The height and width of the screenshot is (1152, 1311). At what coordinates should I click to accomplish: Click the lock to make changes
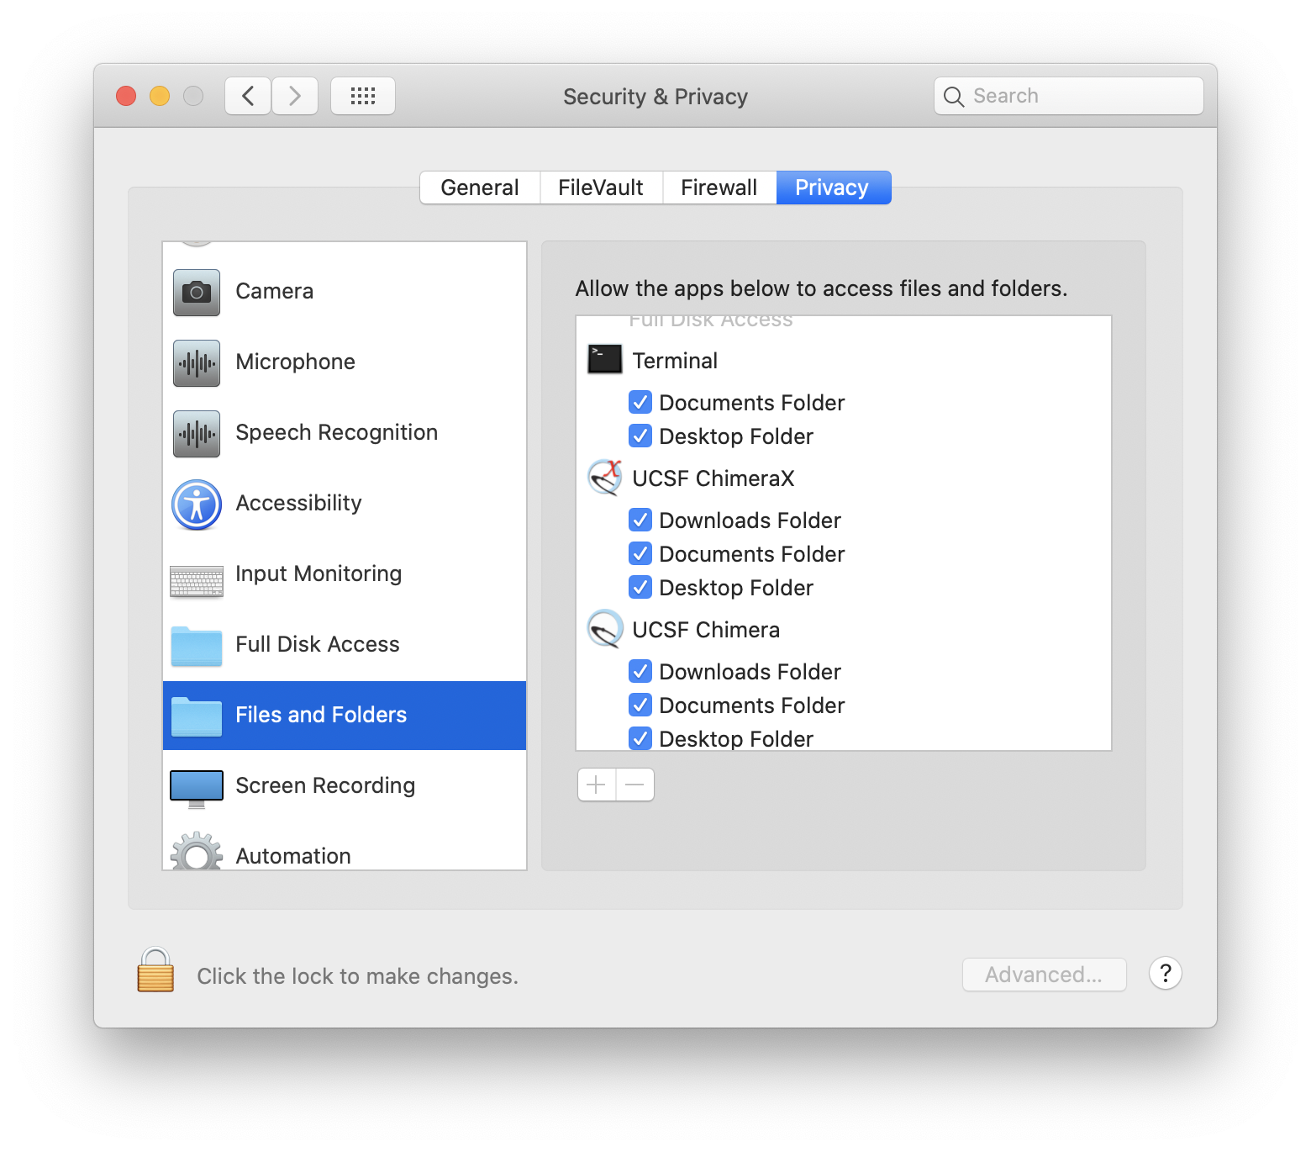(154, 975)
